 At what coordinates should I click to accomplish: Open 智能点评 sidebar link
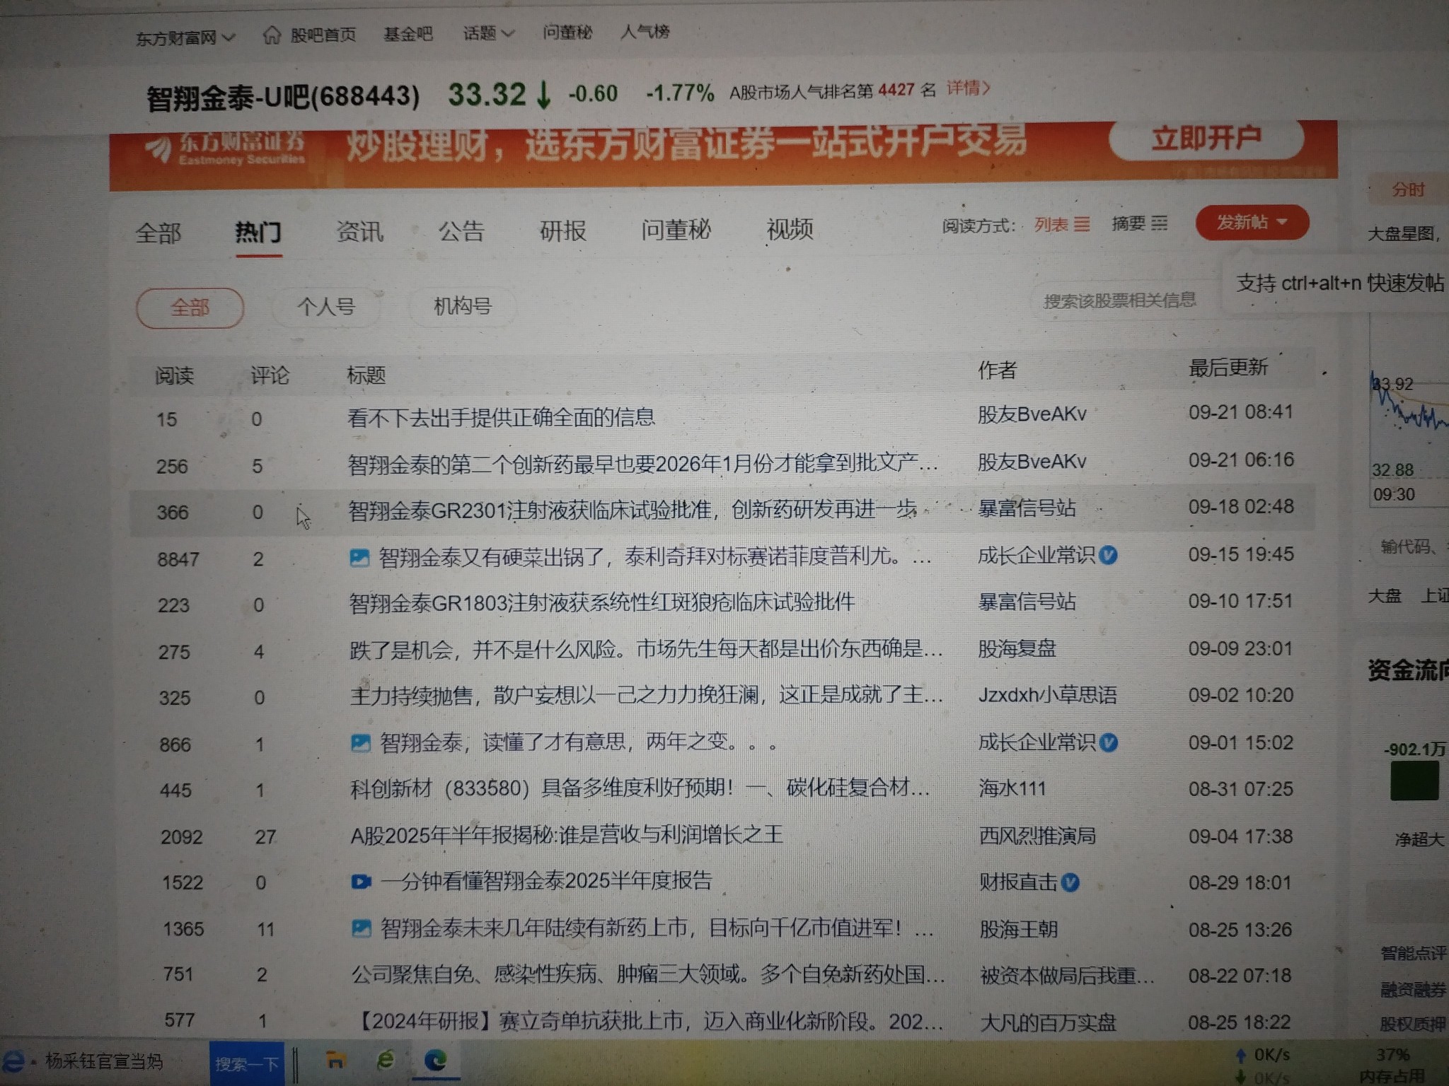1414,953
